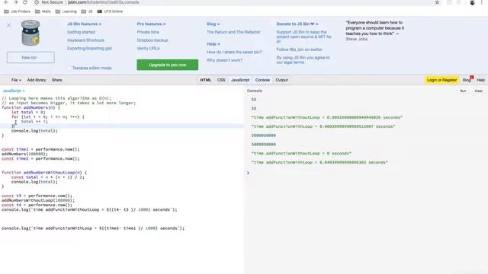Viewport: 488px width, 274px height.
Task: Click Upgrade to pro now button
Action: click(x=168, y=65)
